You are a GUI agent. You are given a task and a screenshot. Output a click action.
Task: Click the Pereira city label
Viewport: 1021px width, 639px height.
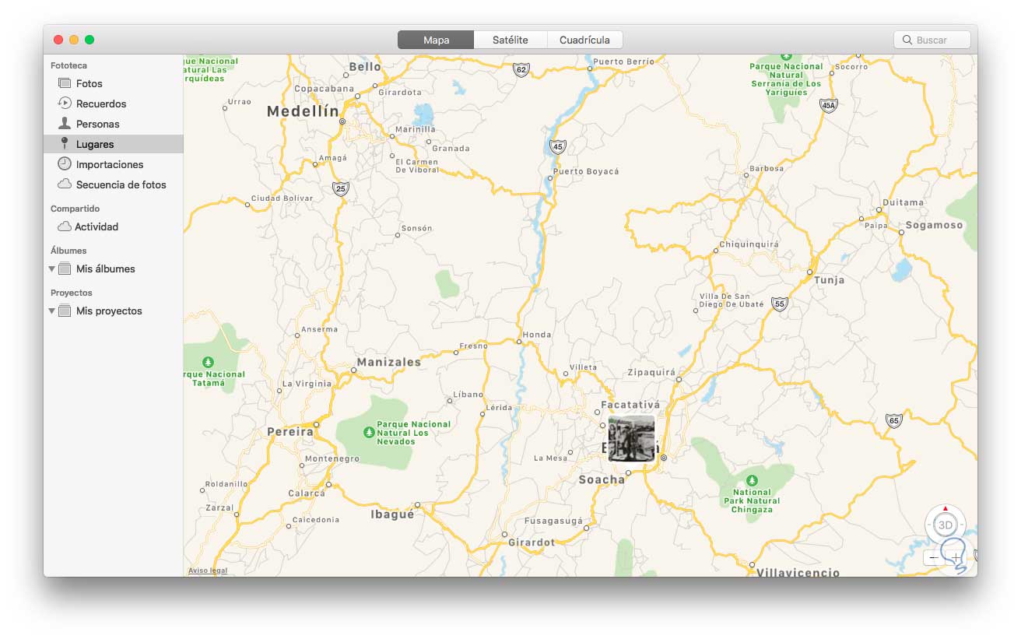pos(290,431)
